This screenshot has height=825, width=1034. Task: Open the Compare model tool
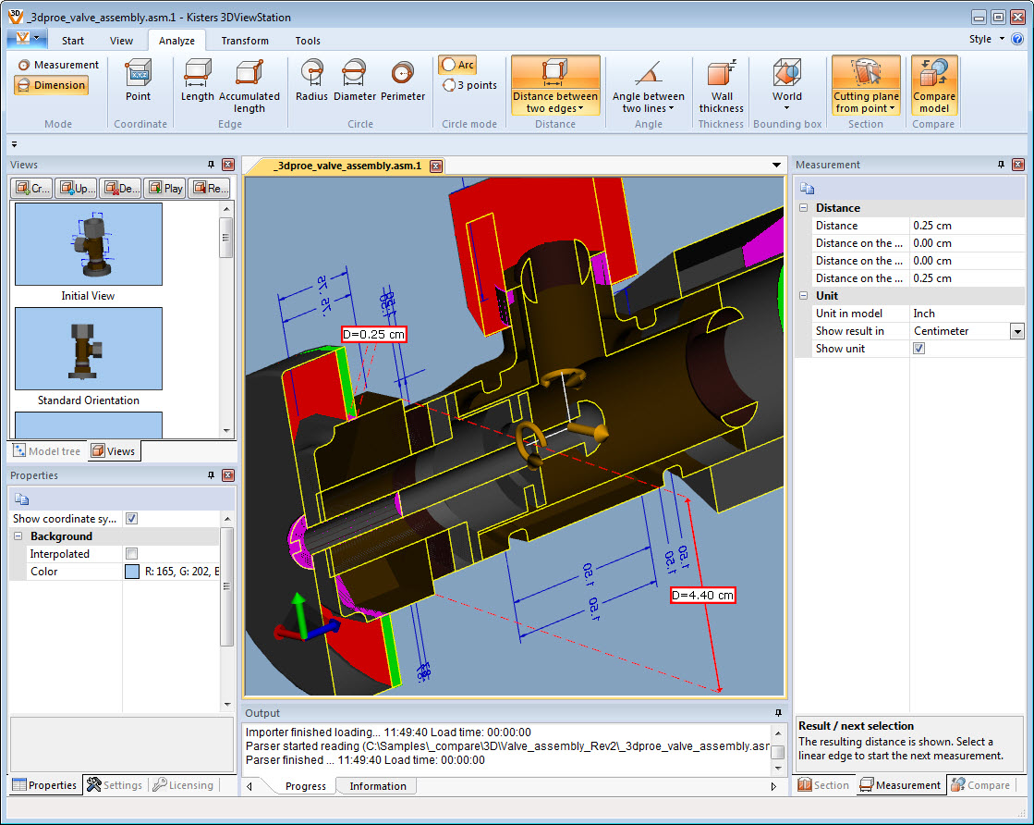[934, 84]
